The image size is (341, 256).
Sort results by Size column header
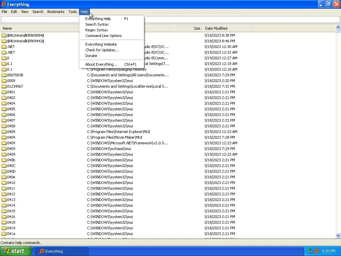click(186, 28)
